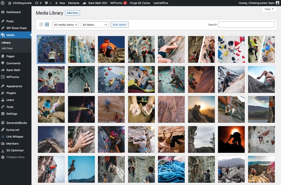Click the Bulk select button
281x185 pixels.
click(x=119, y=25)
